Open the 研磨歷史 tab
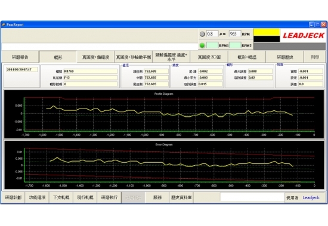 [284, 57]
